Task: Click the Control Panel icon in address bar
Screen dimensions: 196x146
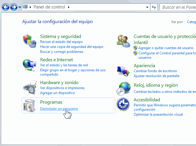Action: pyautogui.click(x=25, y=7)
